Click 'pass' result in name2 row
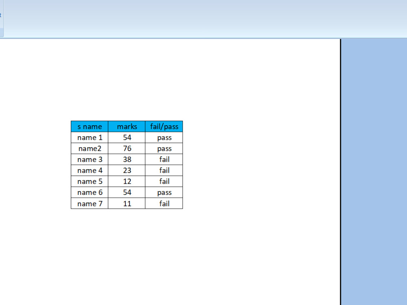 click(x=164, y=148)
